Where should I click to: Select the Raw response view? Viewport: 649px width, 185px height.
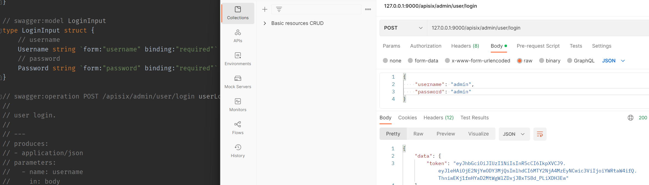pos(418,134)
